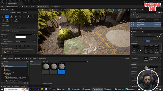The image size is (163, 91).
Task: Collapse the Color Painting section
Action: point(2,44)
